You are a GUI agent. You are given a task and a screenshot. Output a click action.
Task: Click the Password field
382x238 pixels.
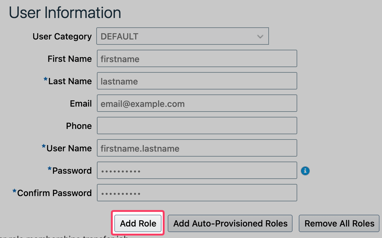[197, 170]
